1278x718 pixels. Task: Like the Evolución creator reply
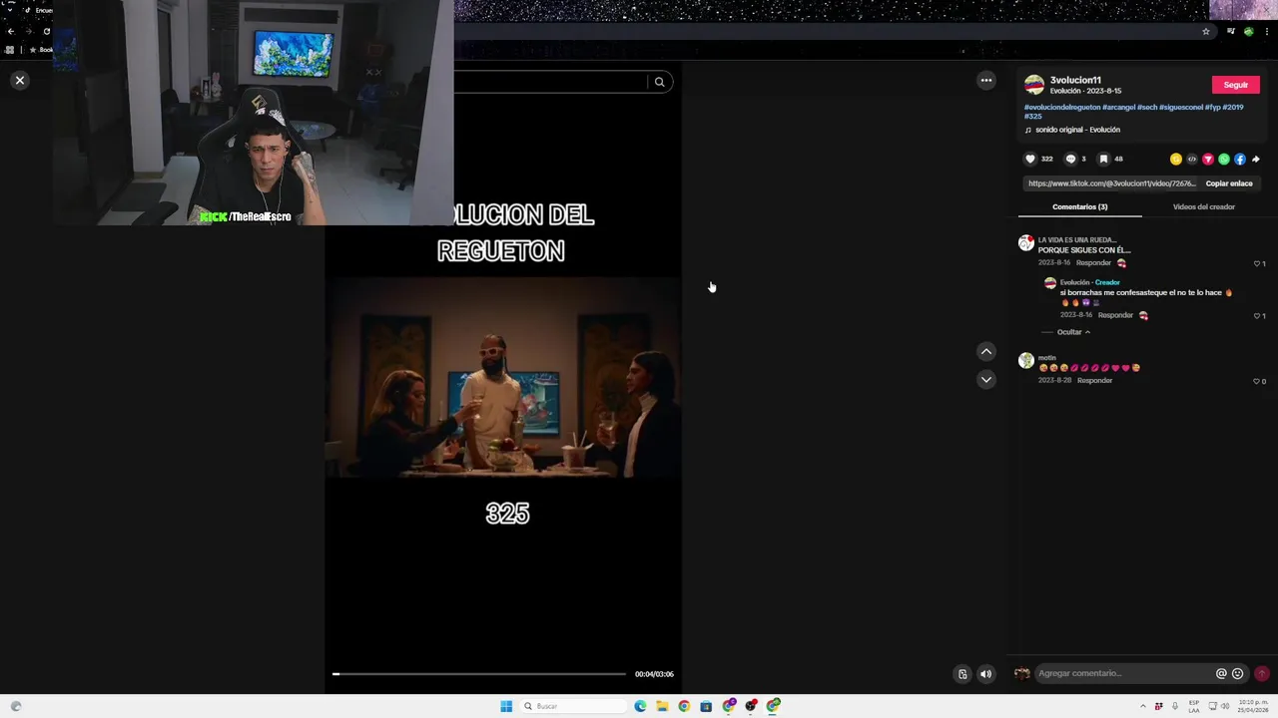point(1257,315)
